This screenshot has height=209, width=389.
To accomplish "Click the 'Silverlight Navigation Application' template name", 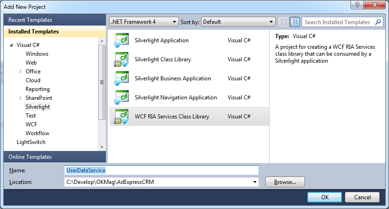I will 176,98.
